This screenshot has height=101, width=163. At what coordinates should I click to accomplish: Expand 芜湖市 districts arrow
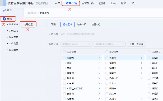click(x=142, y=63)
